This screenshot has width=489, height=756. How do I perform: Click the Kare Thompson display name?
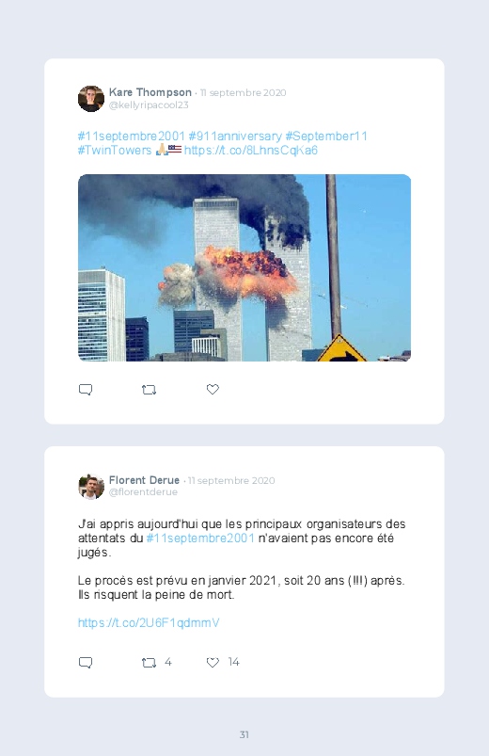point(150,92)
